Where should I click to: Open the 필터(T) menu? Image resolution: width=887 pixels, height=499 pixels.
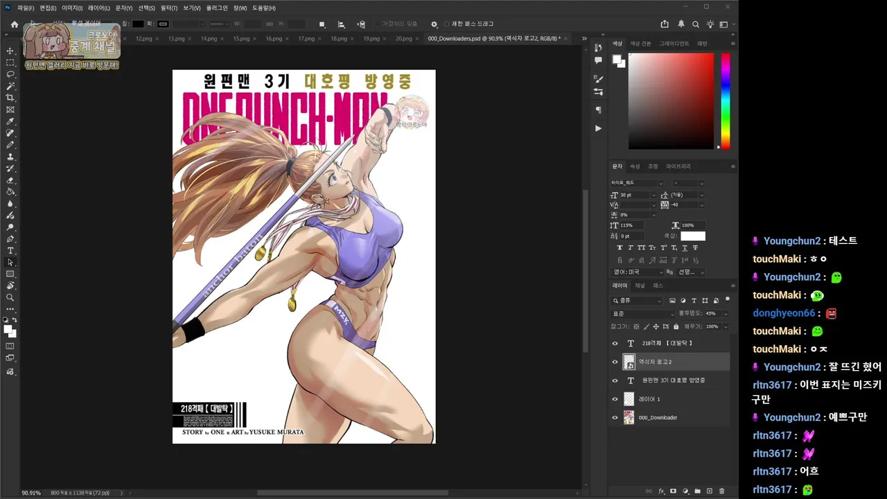pos(169,8)
